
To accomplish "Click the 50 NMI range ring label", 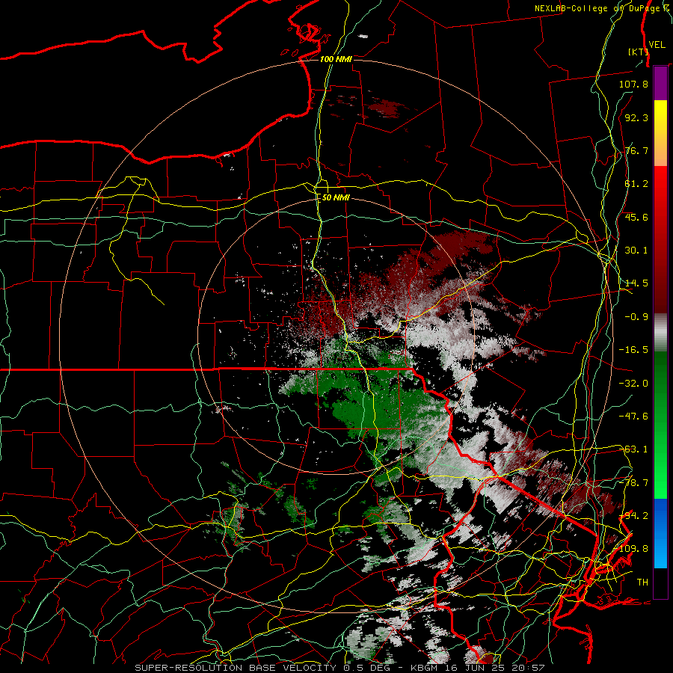I will click(x=336, y=197).
